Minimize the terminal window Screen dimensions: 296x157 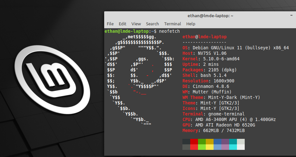click(291, 15)
